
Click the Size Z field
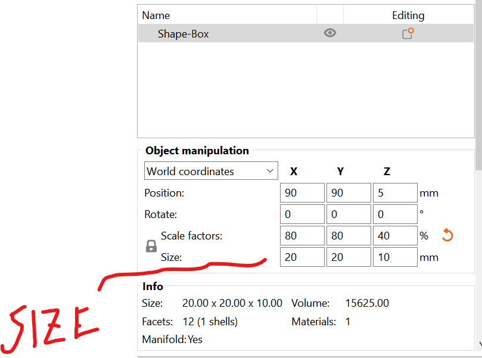[x=395, y=257]
